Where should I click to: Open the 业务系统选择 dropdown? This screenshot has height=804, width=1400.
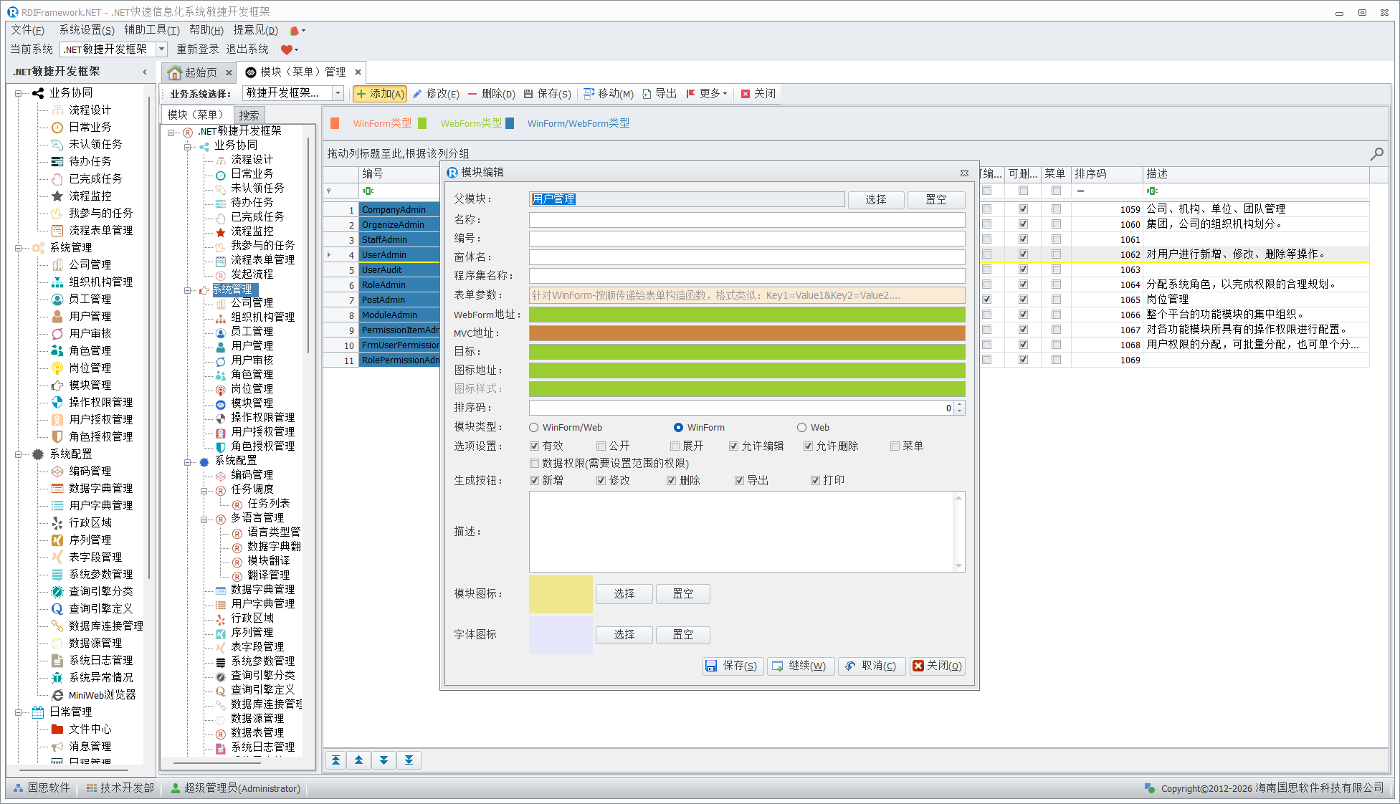pos(338,93)
